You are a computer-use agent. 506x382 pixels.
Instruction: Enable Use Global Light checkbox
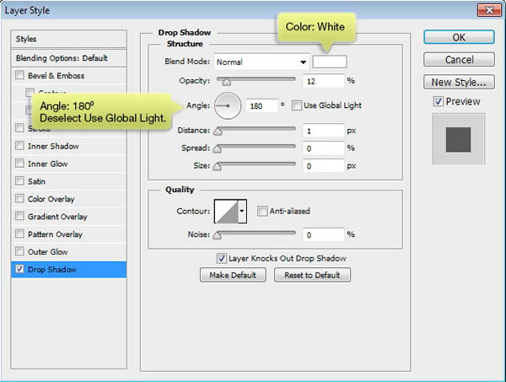point(297,105)
